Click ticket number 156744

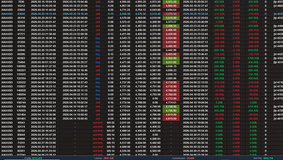click(21, 102)
